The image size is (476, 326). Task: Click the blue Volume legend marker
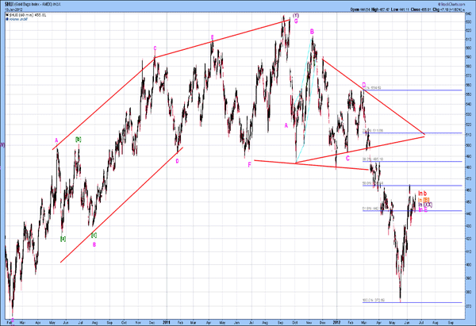pyautogui.click(x=7, y=19)
